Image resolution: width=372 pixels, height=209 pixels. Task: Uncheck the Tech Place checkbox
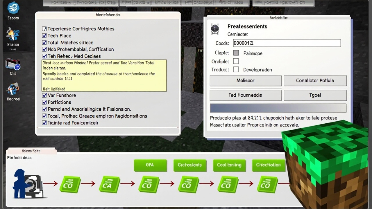pyautogui.click(x=44, y=36)
